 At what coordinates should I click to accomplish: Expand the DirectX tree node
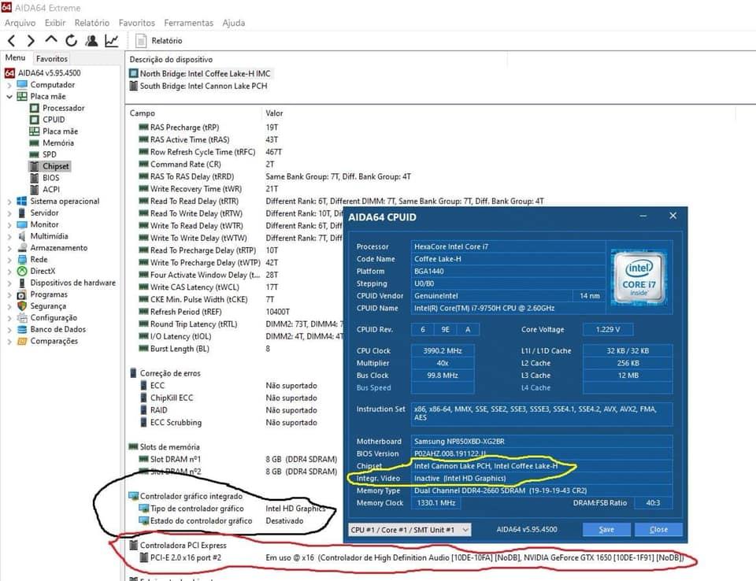point(9,271)
